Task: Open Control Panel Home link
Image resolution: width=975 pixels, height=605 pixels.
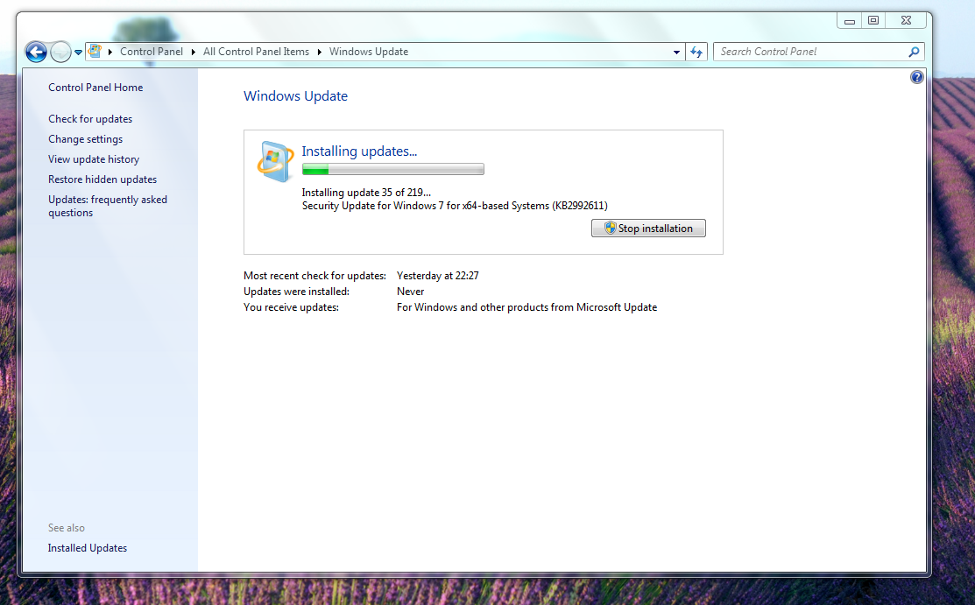Action: click(x=95, y=88)
